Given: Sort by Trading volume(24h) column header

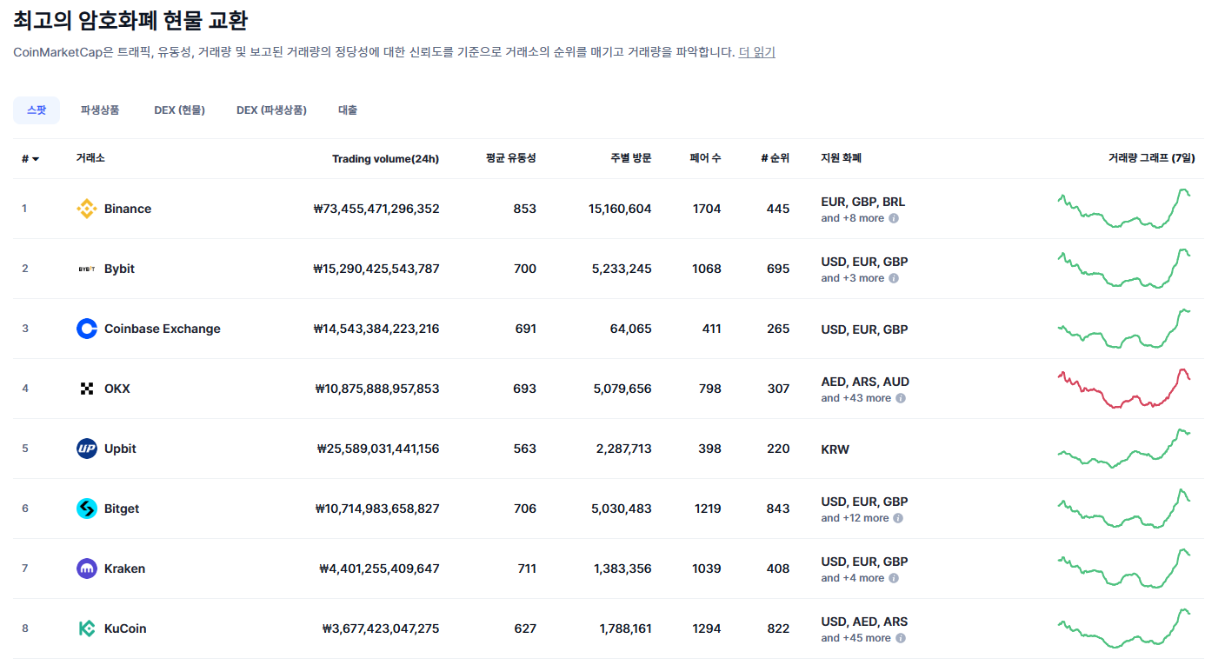Looking at the screenshot, I should point(385,158).
